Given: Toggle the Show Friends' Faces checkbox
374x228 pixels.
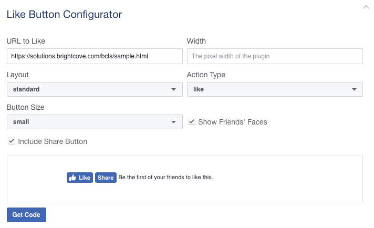Looking at the screenshot, I should pyautogui.click(x=192, y=122).
